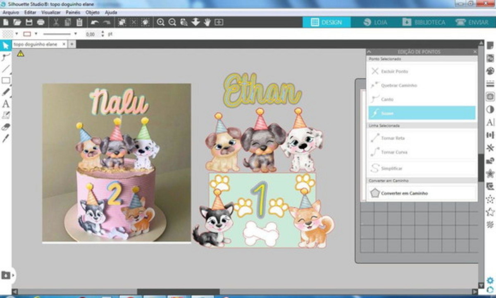Click the Zoom In magnifier icon
496x298 pixels.
coord(161,22)
